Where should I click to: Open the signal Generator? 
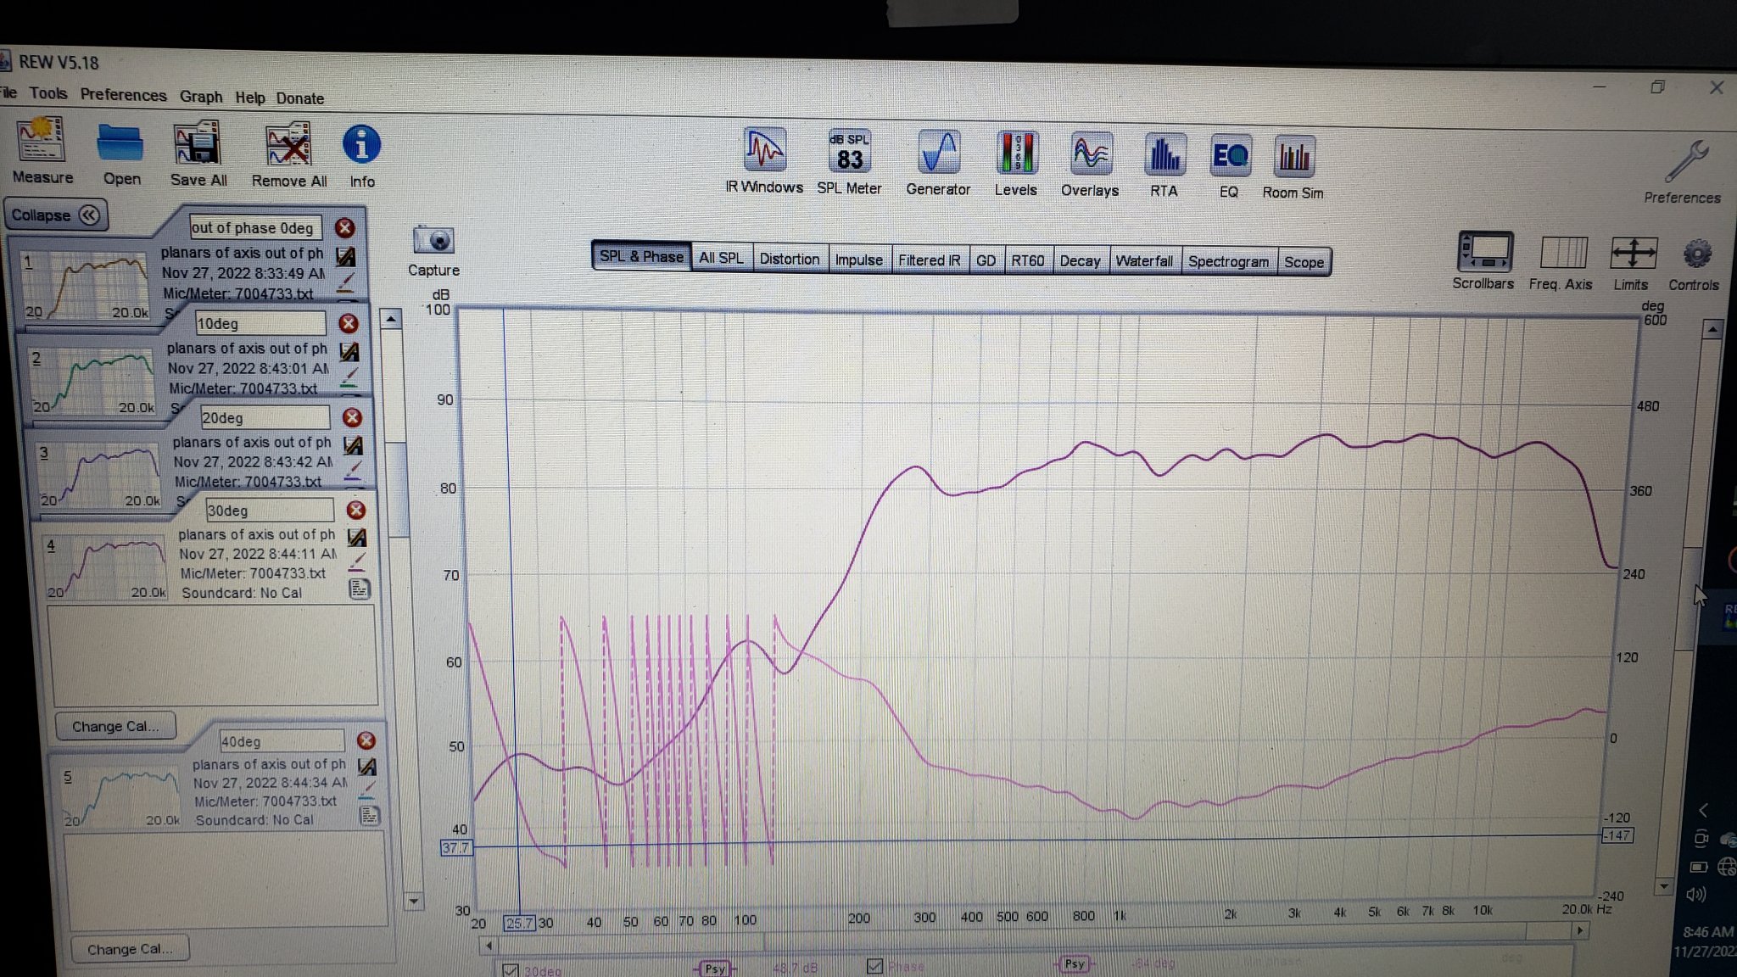point(938,154)
